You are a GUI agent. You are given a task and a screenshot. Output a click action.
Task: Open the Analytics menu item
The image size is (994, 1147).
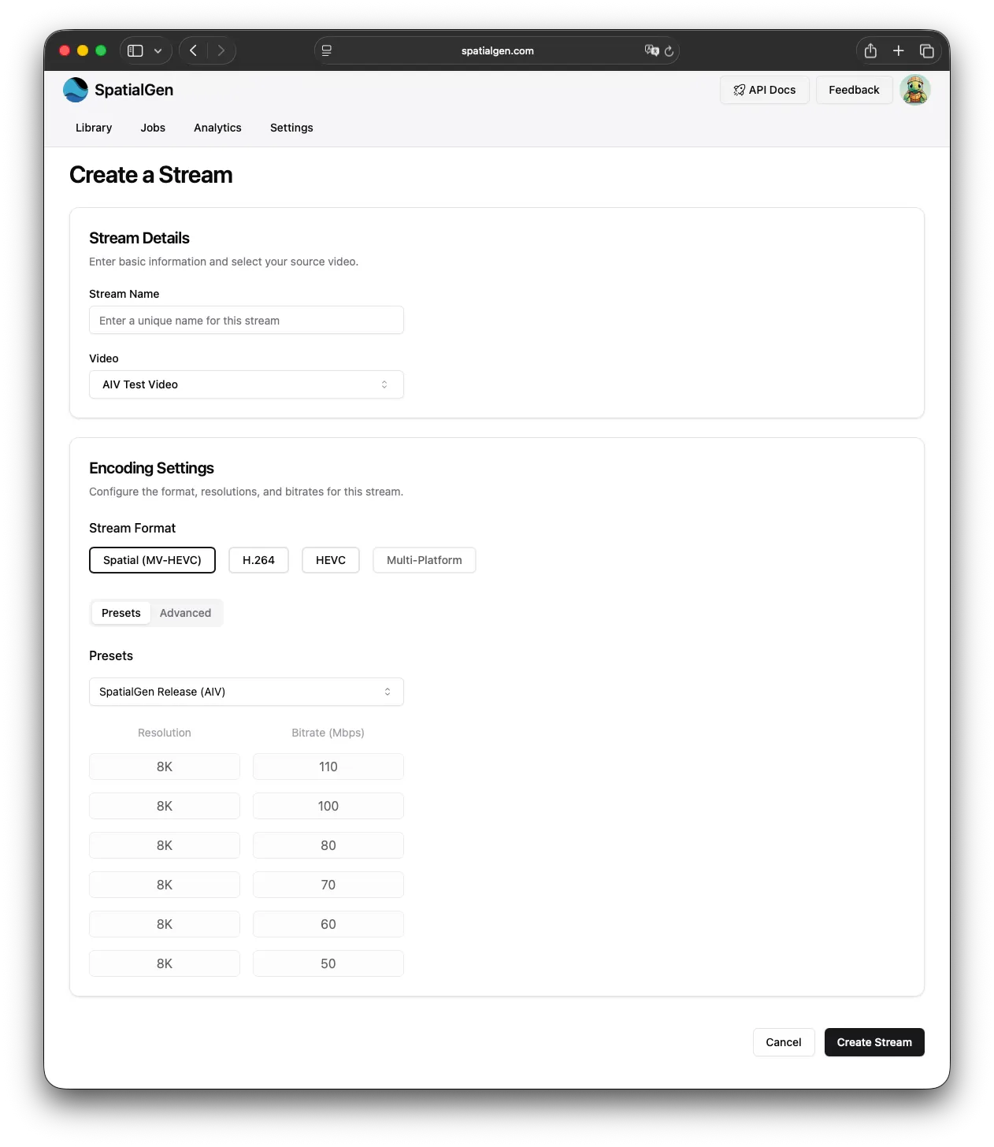pos(217,128)
